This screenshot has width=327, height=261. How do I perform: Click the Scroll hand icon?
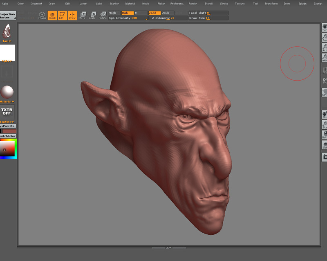[324, 27]
